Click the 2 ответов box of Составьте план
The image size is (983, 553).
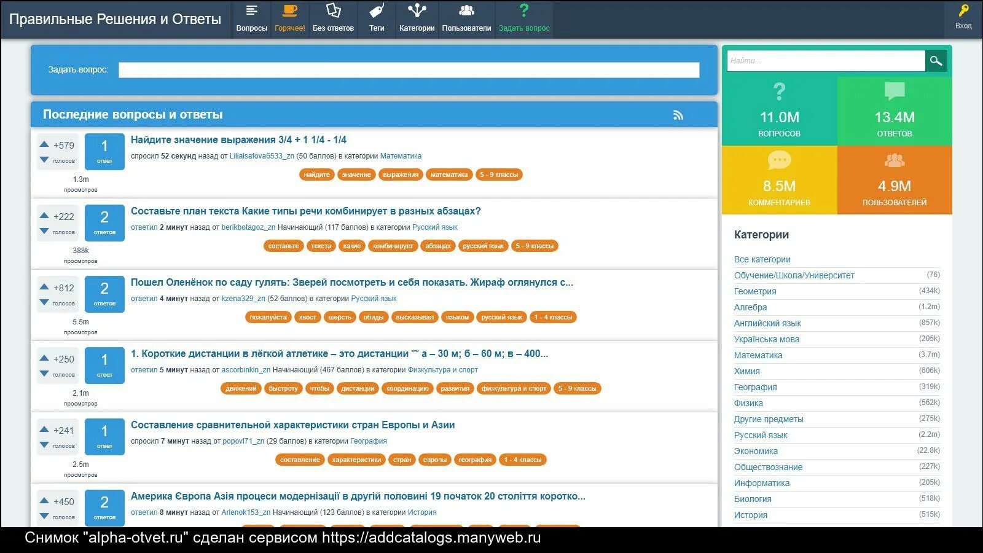(104, 222)
